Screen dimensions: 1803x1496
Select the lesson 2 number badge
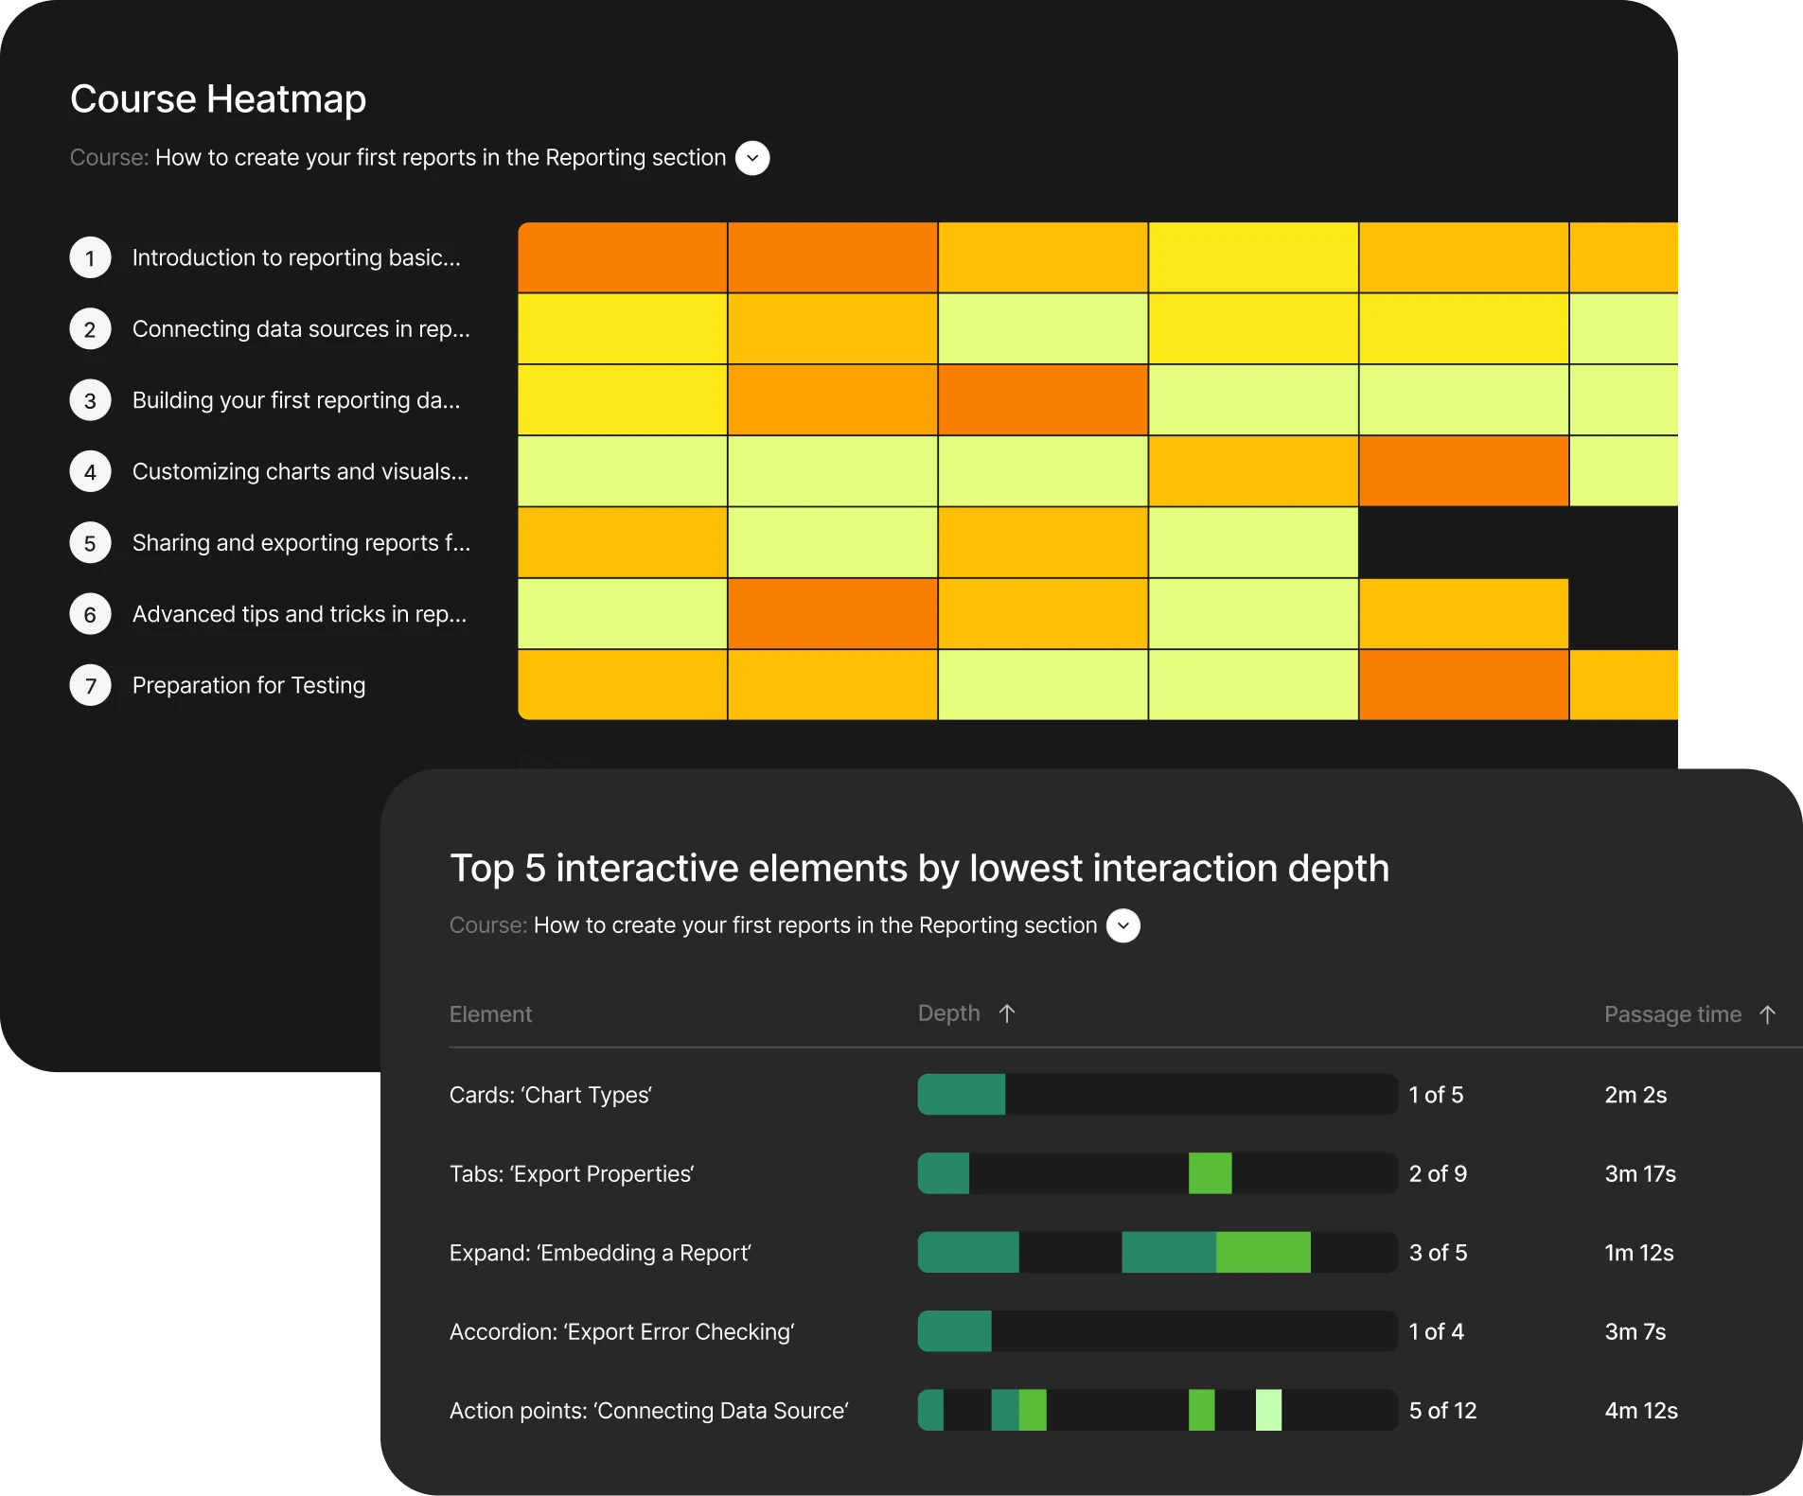point(90,329)
